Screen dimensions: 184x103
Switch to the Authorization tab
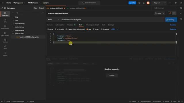60,25
